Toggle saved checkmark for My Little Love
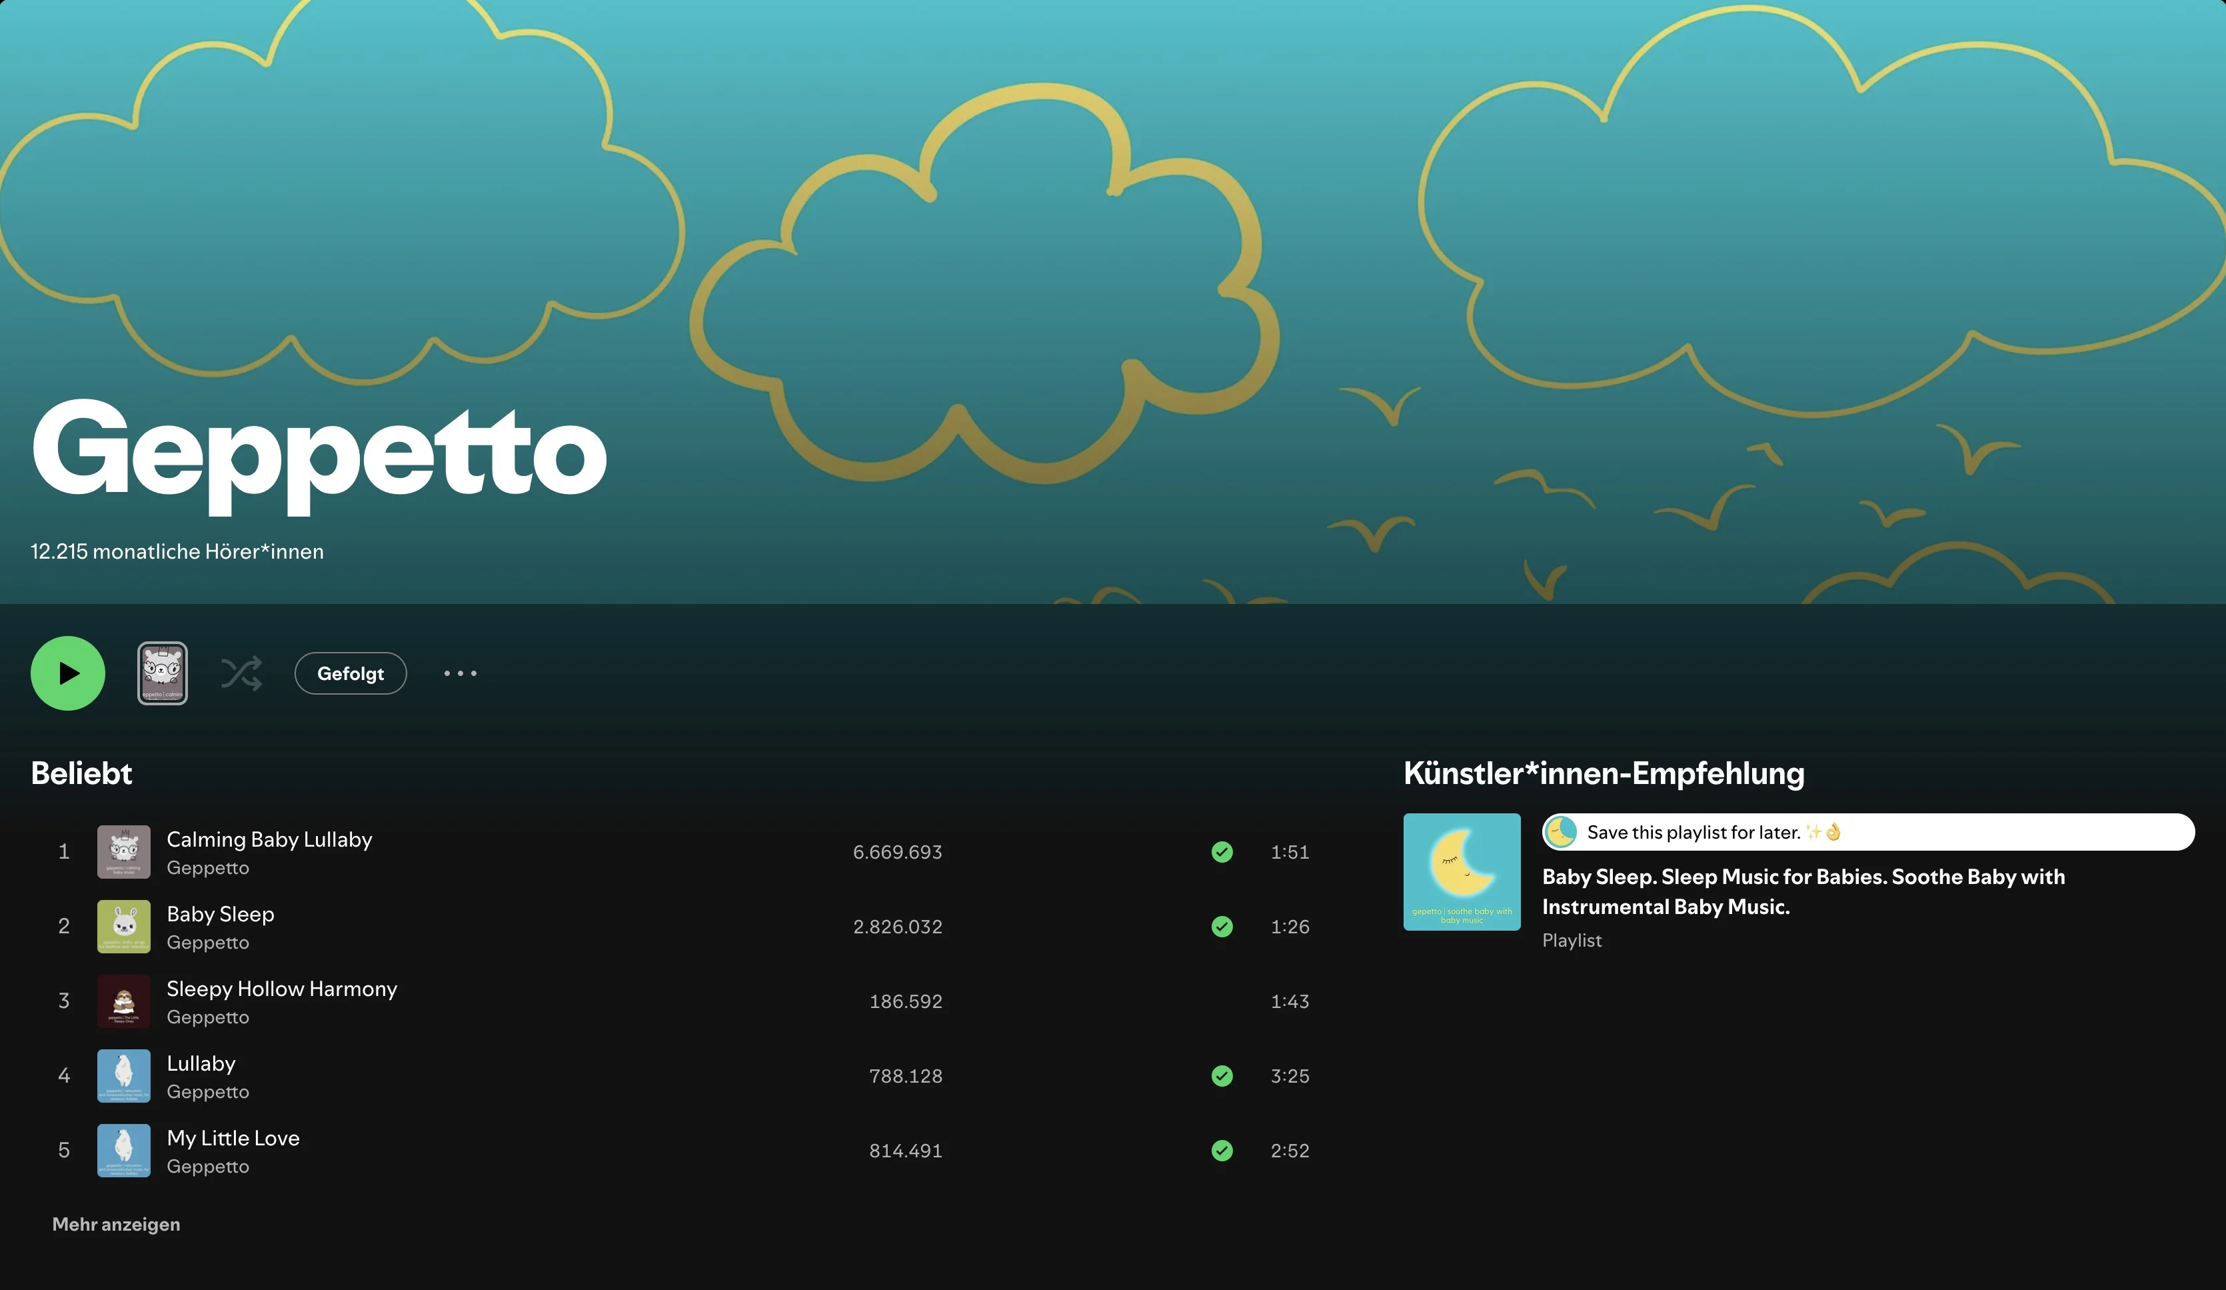This screenshot has width=2226, height=1290. pos(1222,1151)
